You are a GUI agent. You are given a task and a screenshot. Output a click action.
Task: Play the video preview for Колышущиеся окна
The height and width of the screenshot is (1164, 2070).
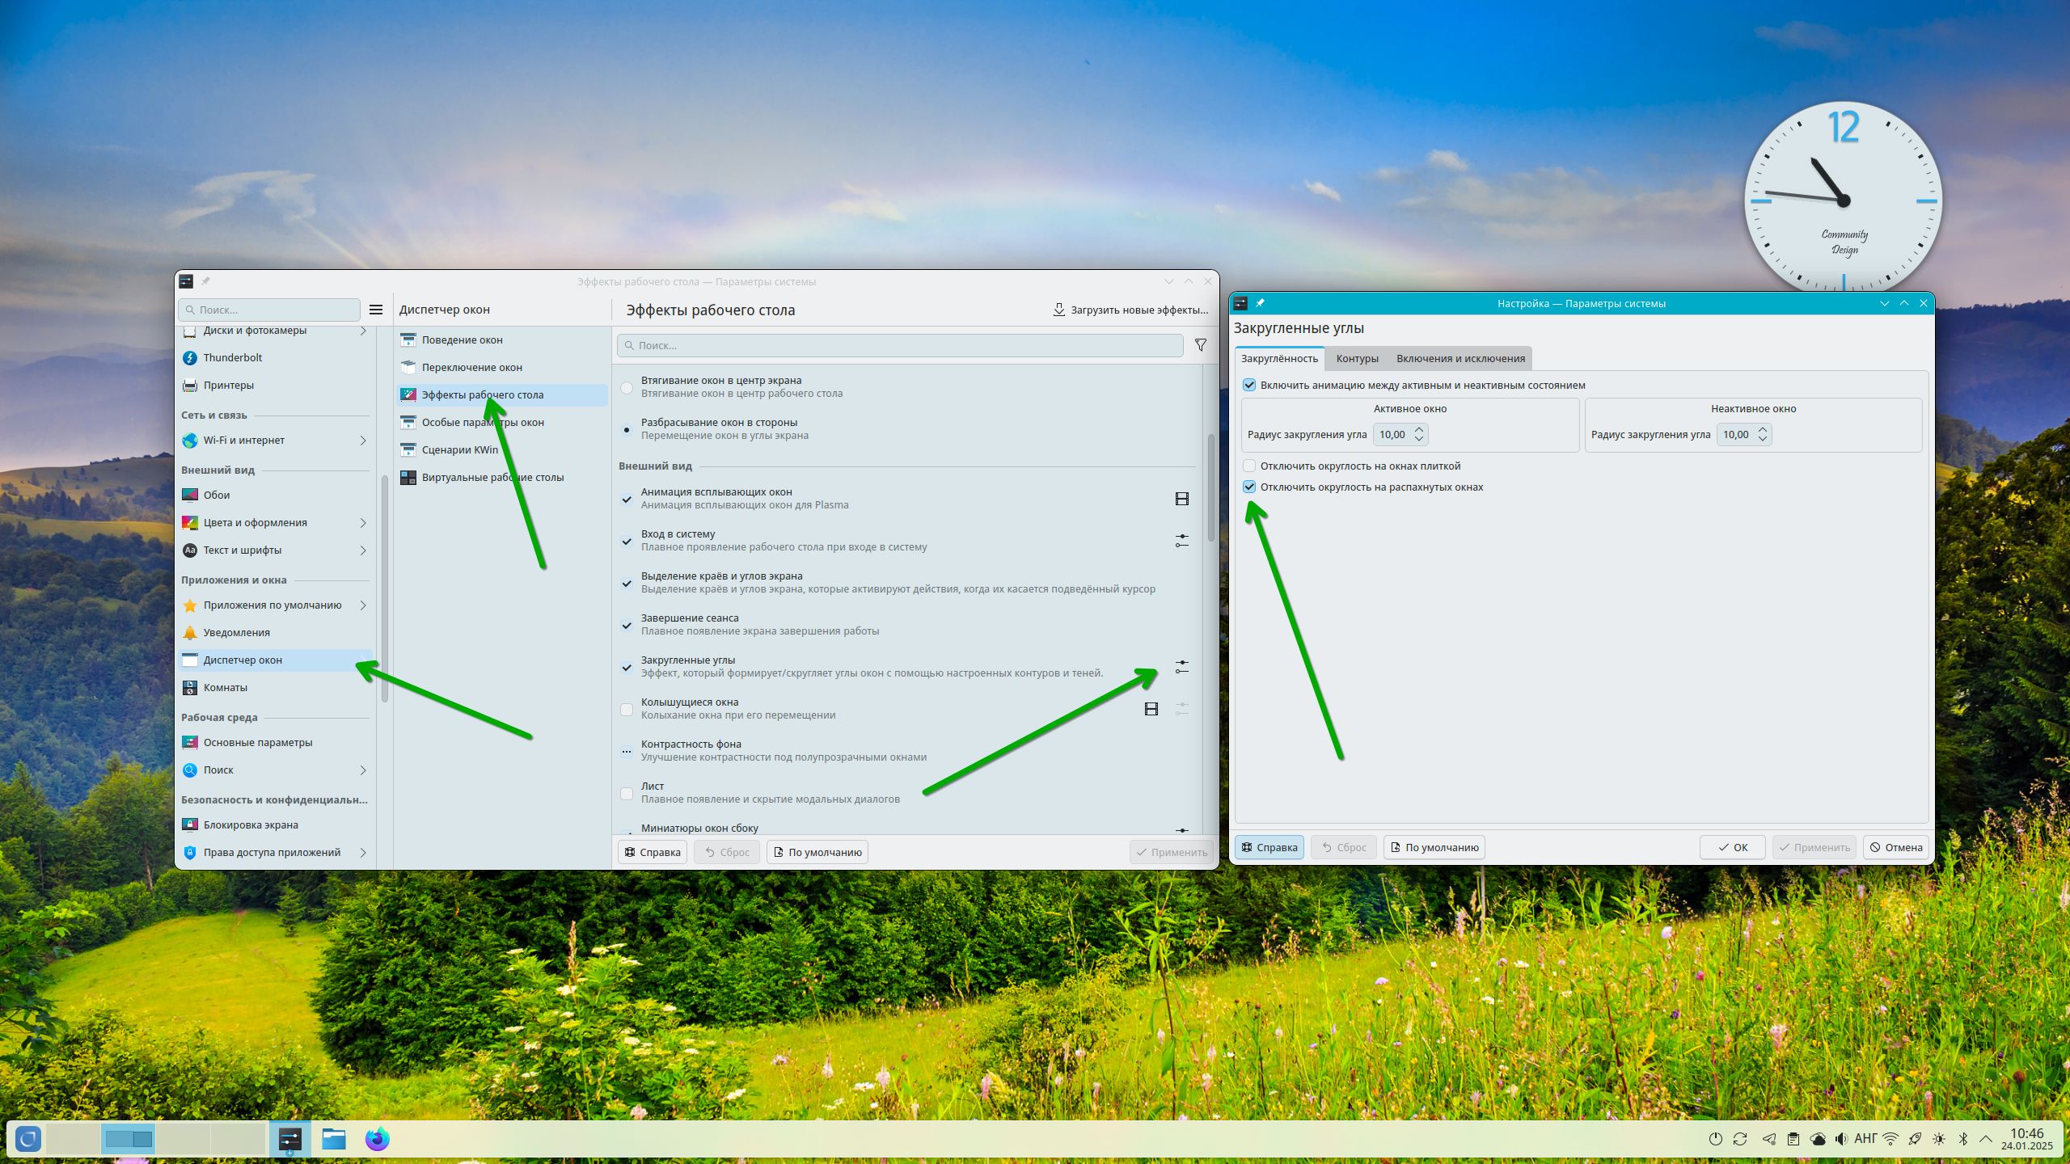(x=1151, y=709)
